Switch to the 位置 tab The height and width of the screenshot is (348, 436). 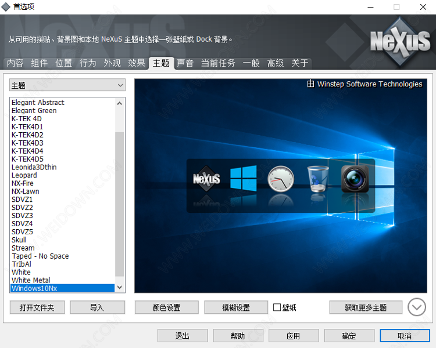coord(64,63)
